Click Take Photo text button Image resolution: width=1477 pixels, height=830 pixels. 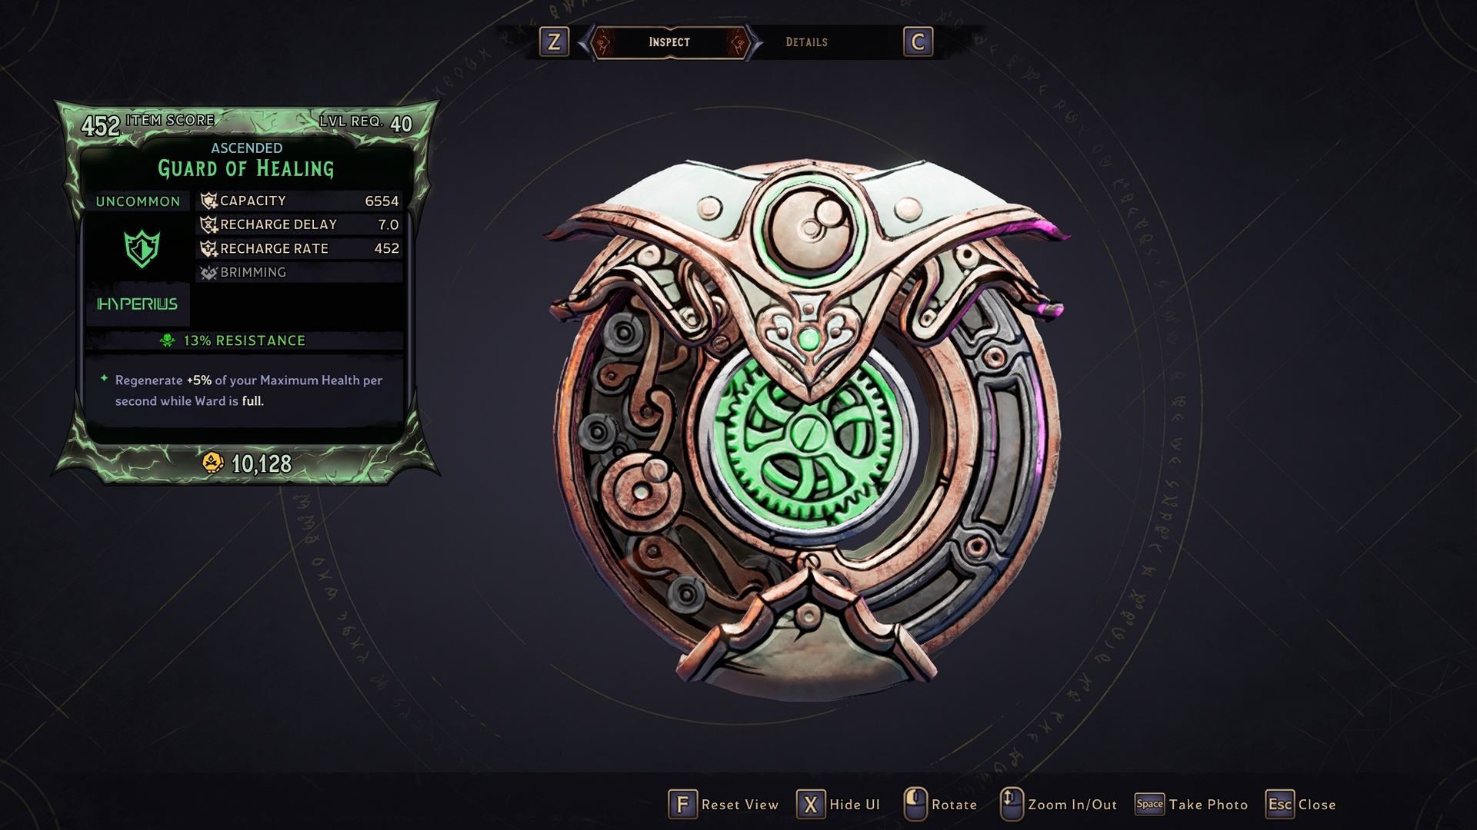pyautogui.click(x=1209, y=805)
